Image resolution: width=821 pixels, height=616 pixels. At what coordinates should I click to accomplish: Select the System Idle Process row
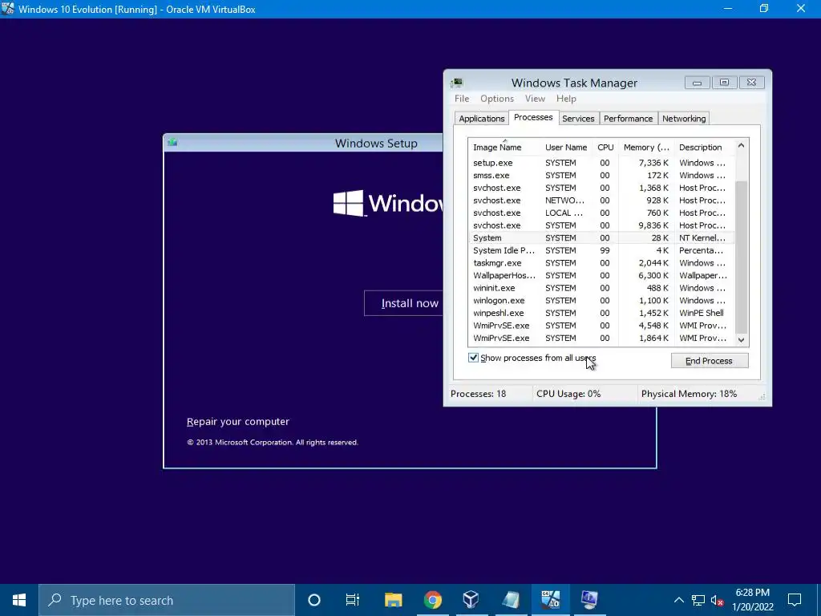pyautogui.click(x=601, y=250)
